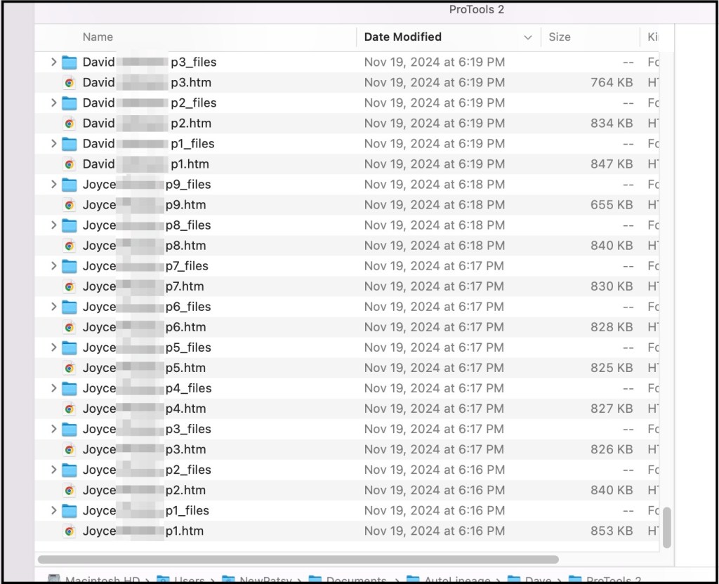
Task: Expand the David p3_files folder chevron
Action: click(53, 62)
